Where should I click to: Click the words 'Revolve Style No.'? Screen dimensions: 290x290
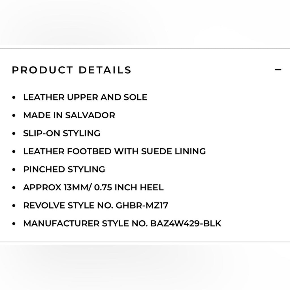68,206
